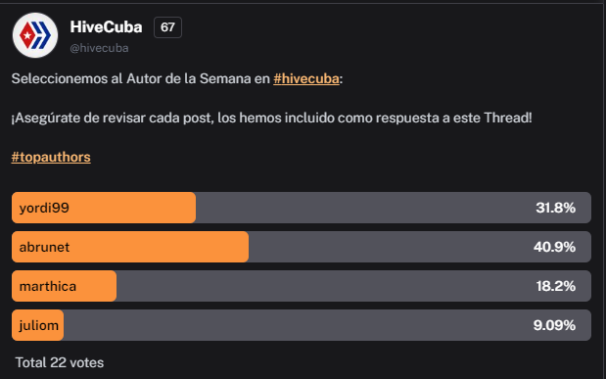Click the HiveCuba profile avatar logo

(35, 35)
